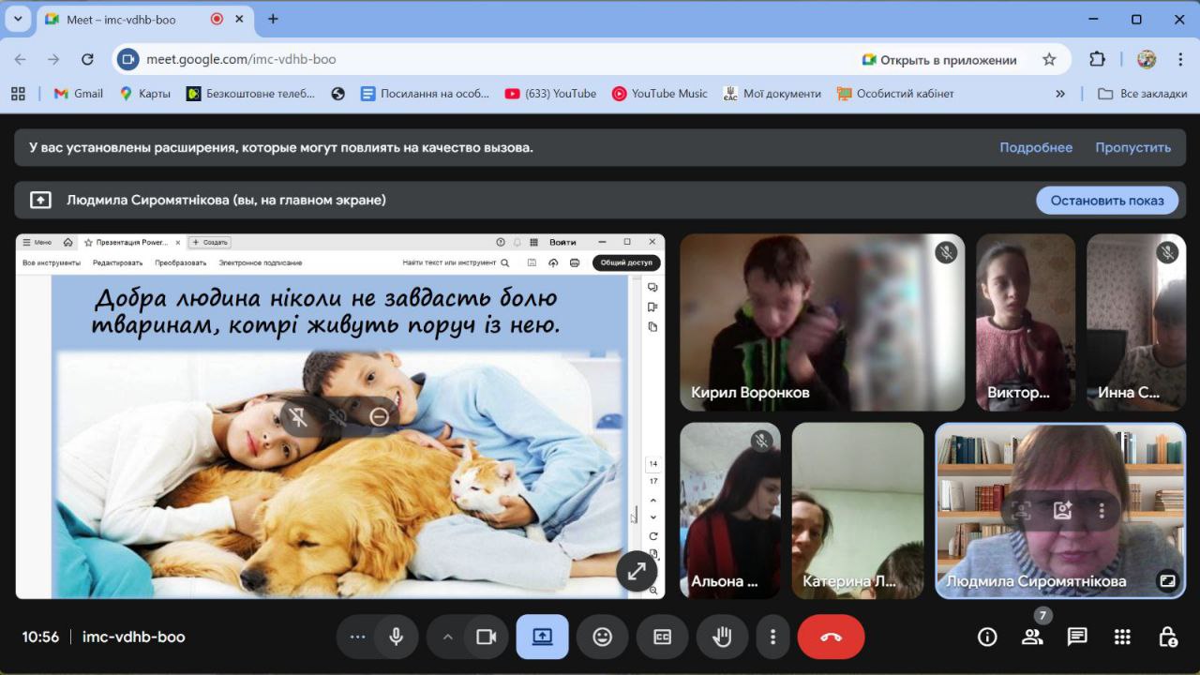Screen dimensions: 1200x675
Task: Switch to the Meet browser tab
Action: (x=120, y=19)
